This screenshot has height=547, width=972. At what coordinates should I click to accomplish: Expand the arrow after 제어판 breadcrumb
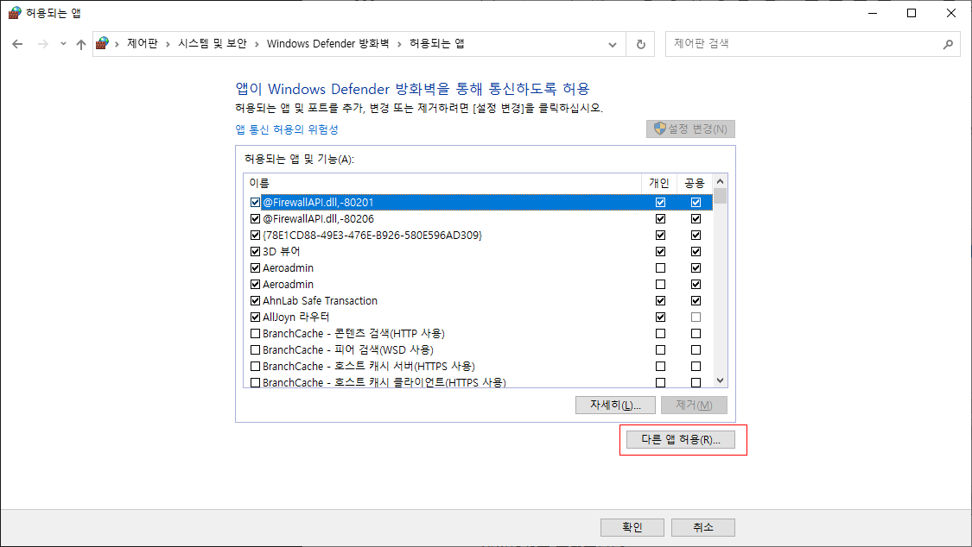(x=168, y=44)
